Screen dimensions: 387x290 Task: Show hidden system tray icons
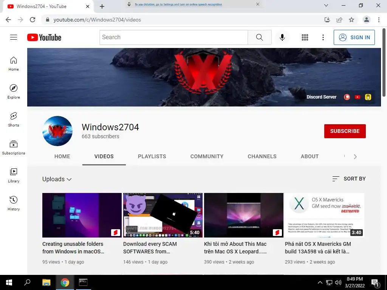[x=320, y=282]
